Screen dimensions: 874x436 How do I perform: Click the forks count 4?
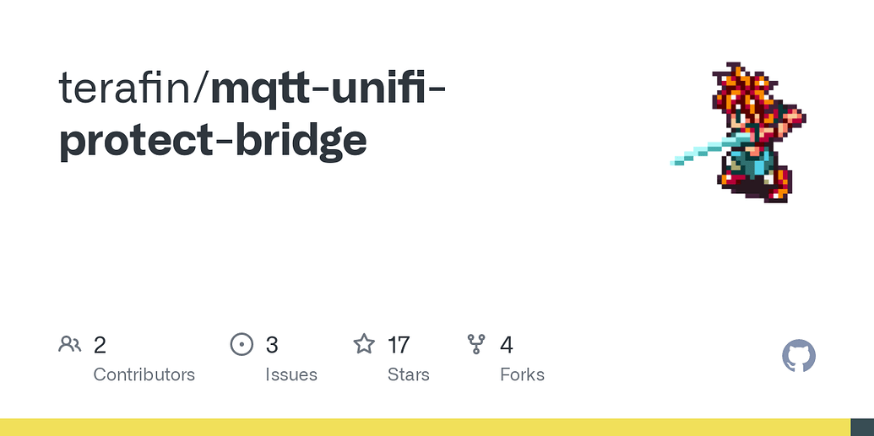click(507, 345)
